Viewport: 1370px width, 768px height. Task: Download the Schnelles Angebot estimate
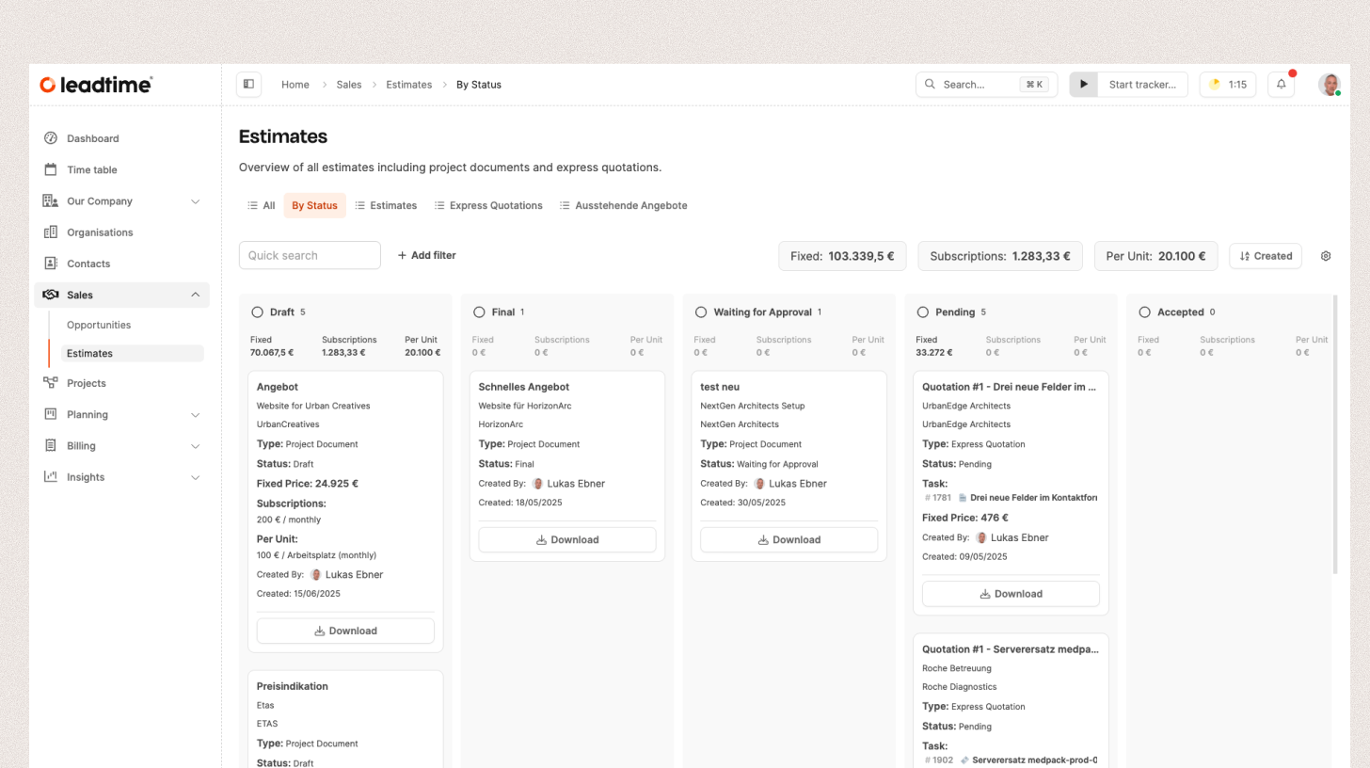[x=567, y=539]
